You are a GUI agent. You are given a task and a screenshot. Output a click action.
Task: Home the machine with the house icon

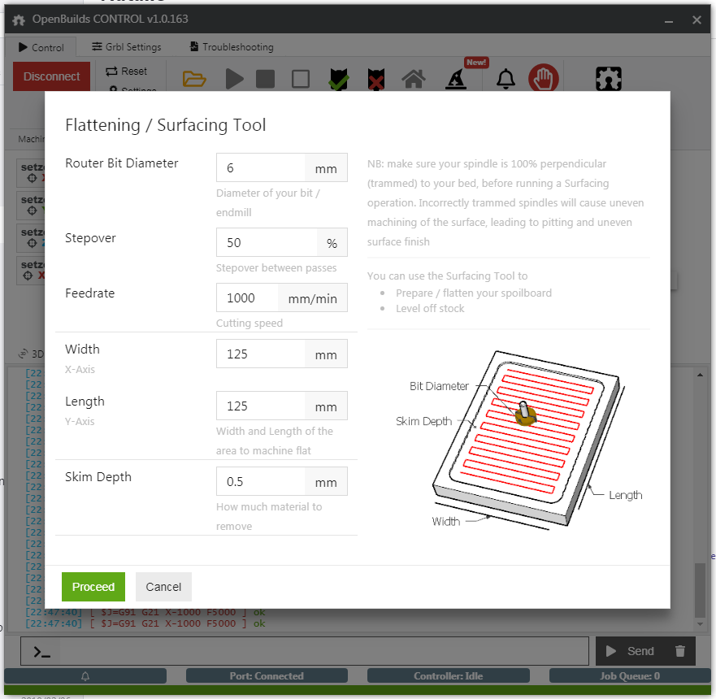tap(414, 79)
